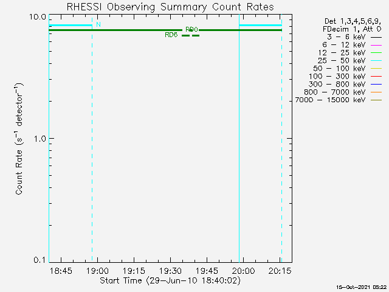Viewport: 389px width, 292px height.
Task: Click the magenta 6 - 12 keV legend line
Action: (376, 45)
